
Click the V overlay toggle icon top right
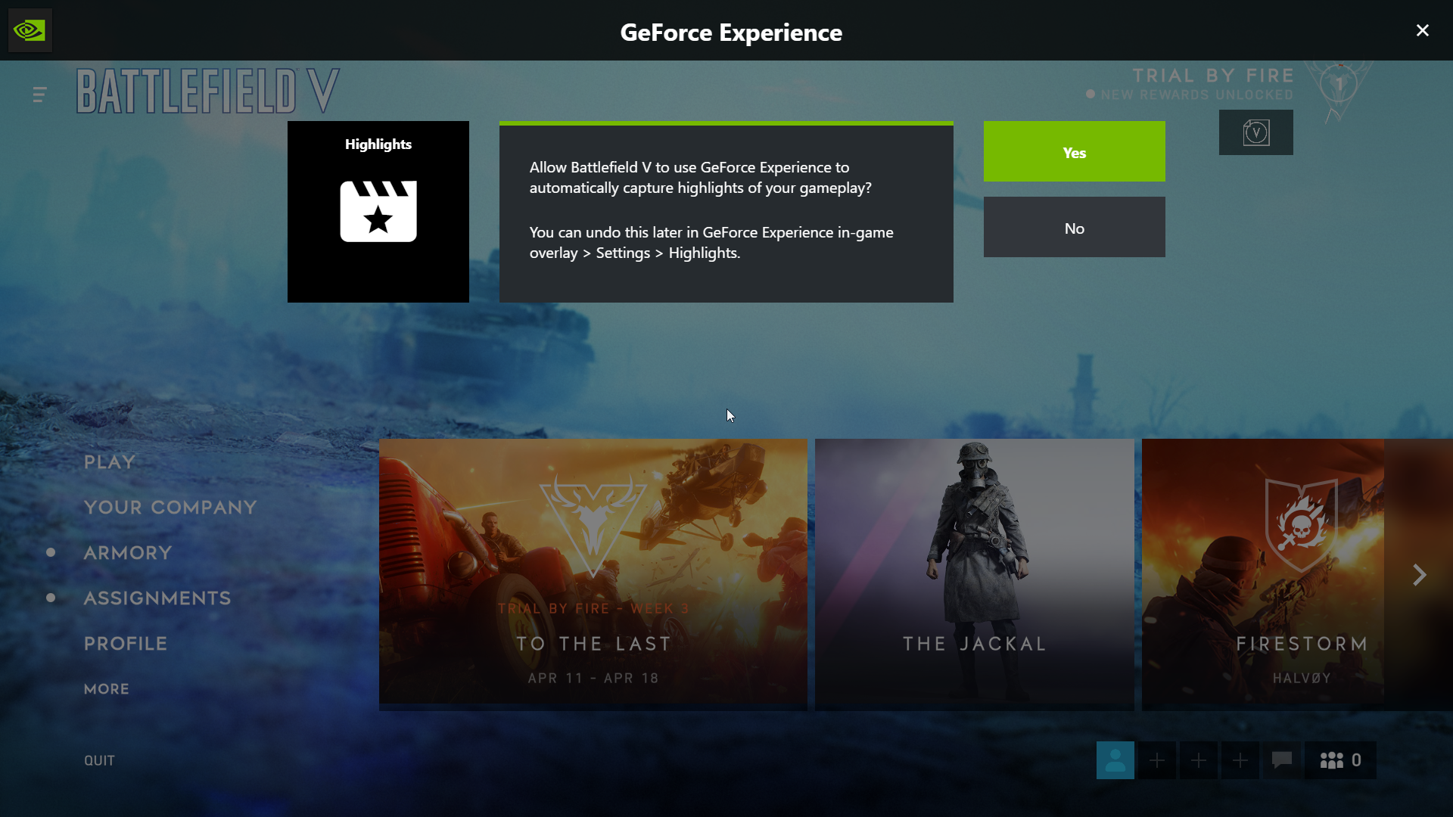pos(1255,132)
